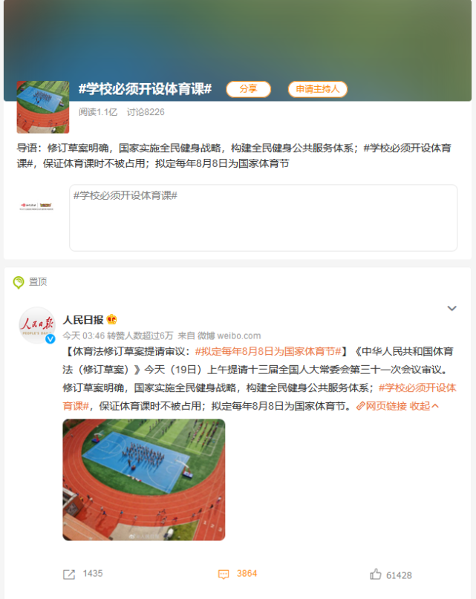Open the #拟定每年8月8日为国家体育节# hashtag link
This screenshot has width=476, height=599.
268,351
